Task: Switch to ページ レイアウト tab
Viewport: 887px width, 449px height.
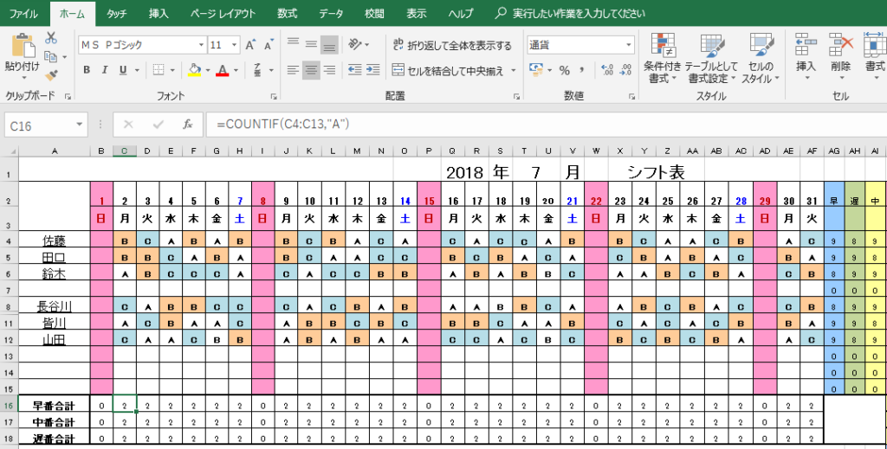Action: [x=223, y=13]
